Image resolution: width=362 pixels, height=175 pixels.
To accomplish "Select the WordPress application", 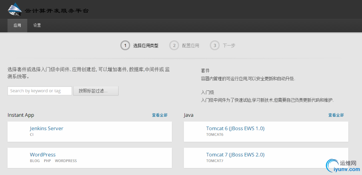I will 43,155.
